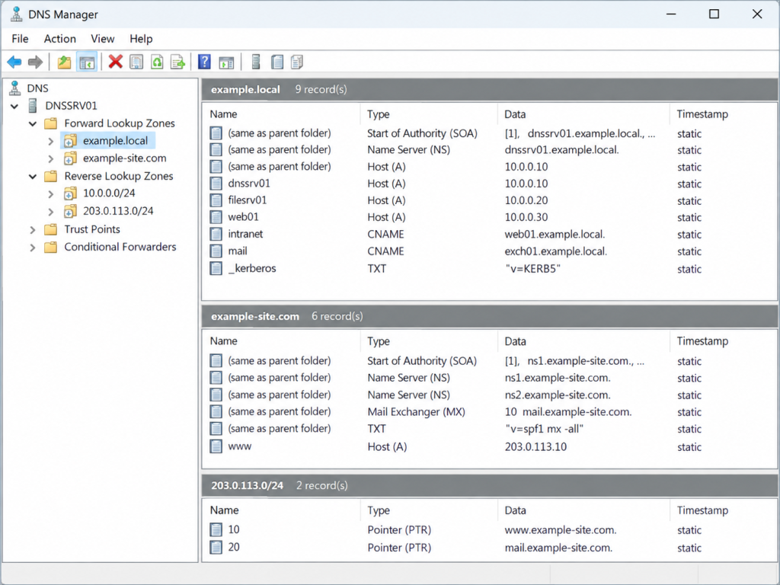Expand the Conditional Forwarders folder
This screenshot has width=780, height=585.
coord(33,248)
